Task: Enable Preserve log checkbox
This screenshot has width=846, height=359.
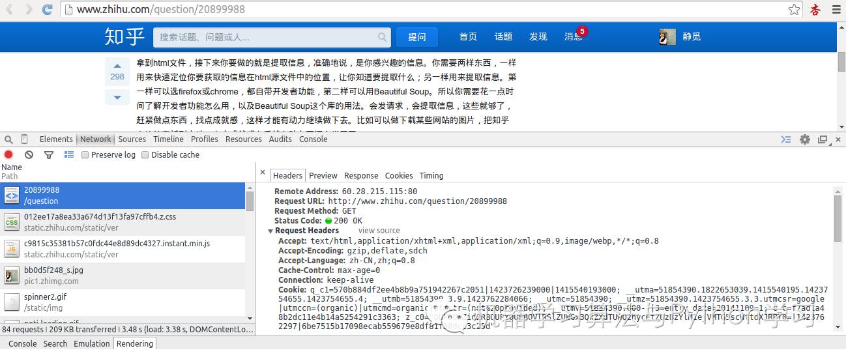Action: (x=85, y=155)
